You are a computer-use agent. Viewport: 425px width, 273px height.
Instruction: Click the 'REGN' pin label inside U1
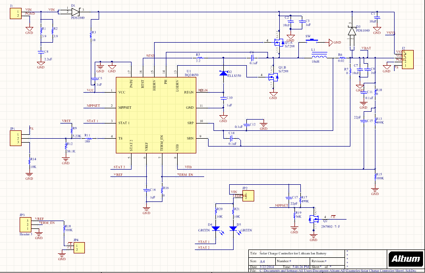pyautogui.click(x=189, y=92)
